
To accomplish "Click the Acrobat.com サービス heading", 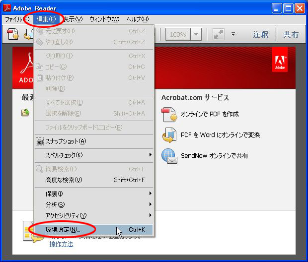I will 195,98.
